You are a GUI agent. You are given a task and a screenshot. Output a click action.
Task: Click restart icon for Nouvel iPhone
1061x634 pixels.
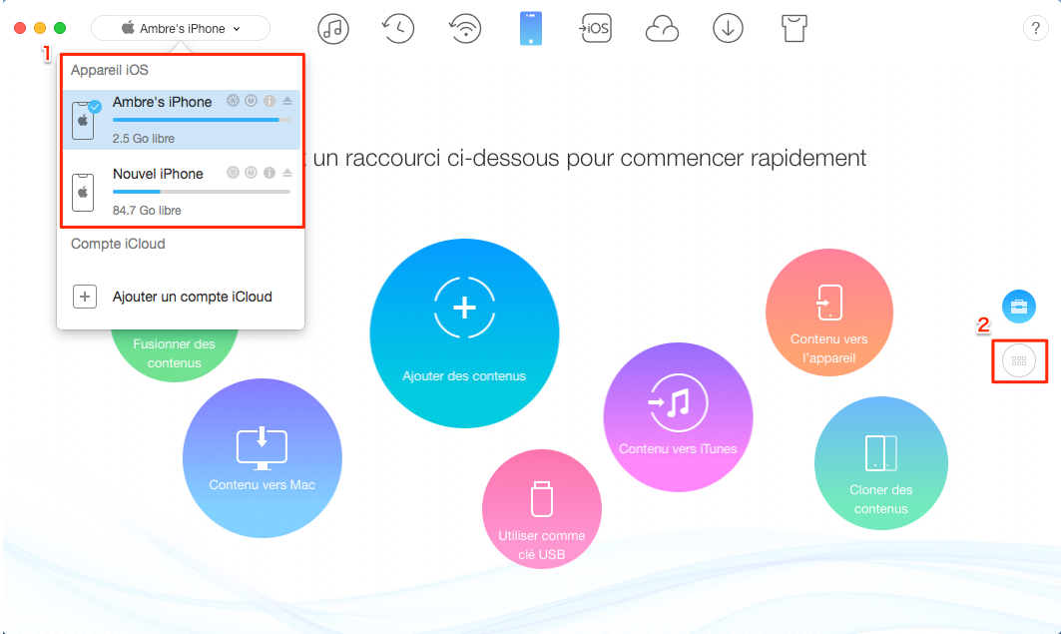pyautogui.click(x=233, y=173)
